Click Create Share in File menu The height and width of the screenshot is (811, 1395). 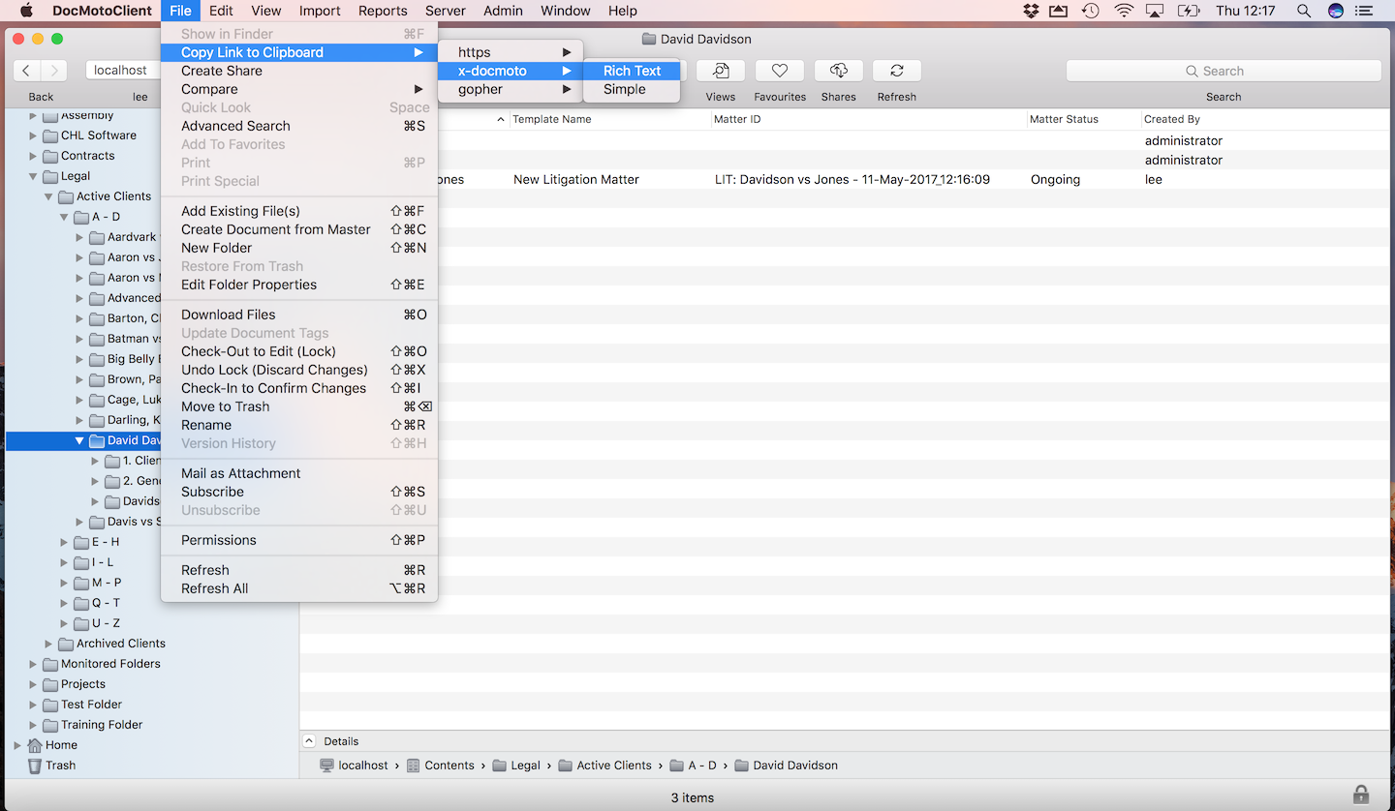pyautogui.click(x=222, y=71)
